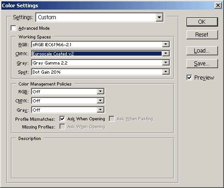Viewport: 224px width, 188px height.
Task: Enable the Advanced Mode checkbox
Action: 13,28
